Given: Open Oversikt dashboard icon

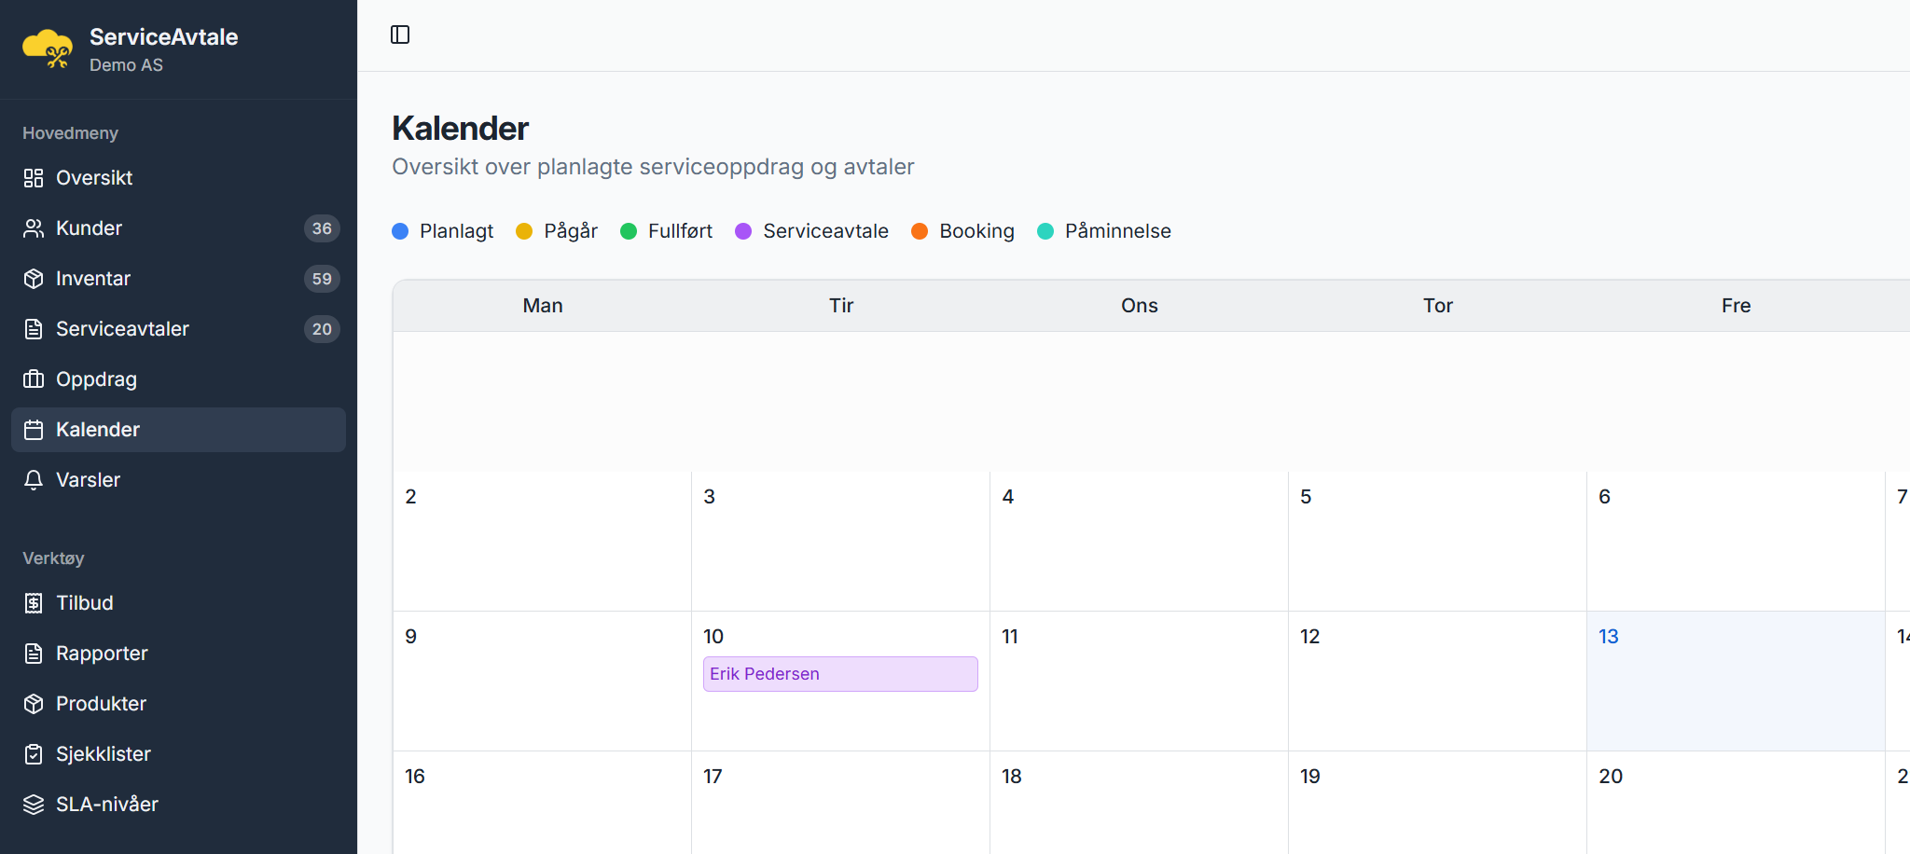Looking at the screenshot, I should 34,178.
